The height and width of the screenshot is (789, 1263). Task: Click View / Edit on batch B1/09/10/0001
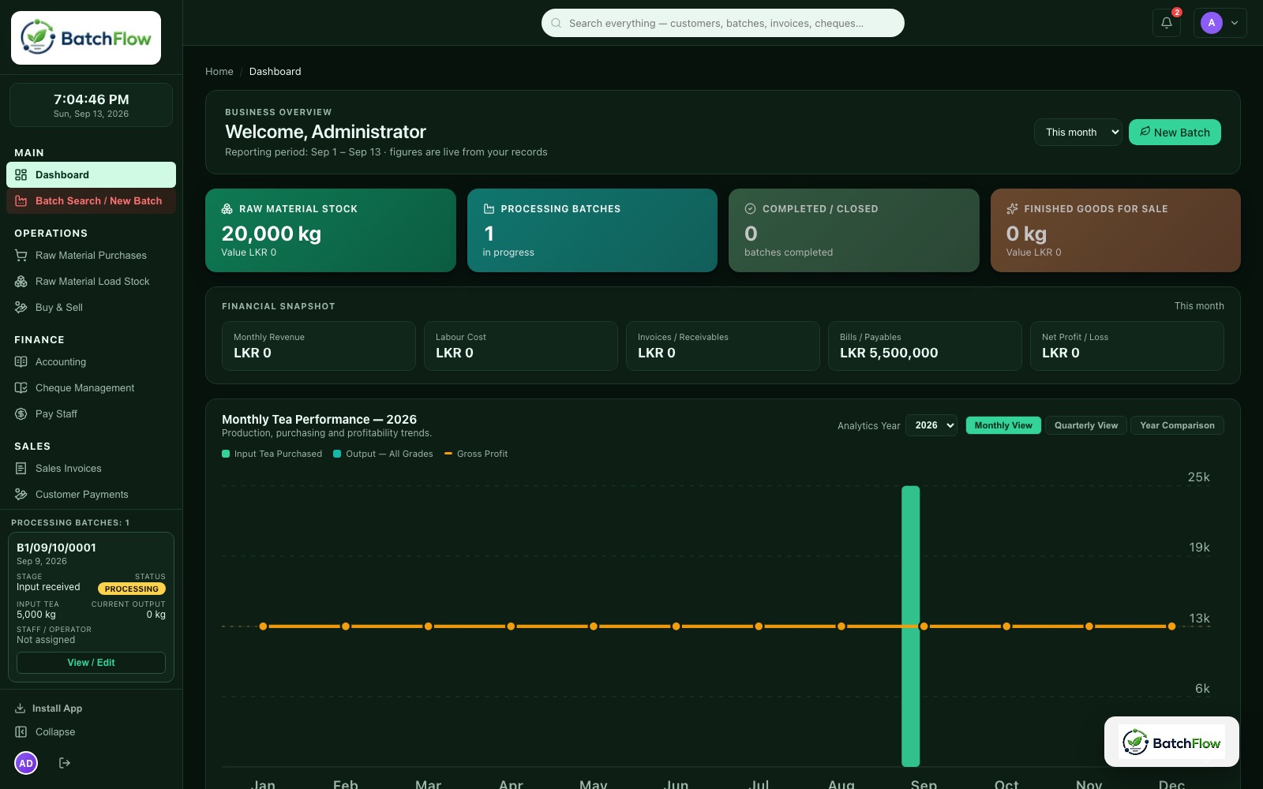point(91,663)
